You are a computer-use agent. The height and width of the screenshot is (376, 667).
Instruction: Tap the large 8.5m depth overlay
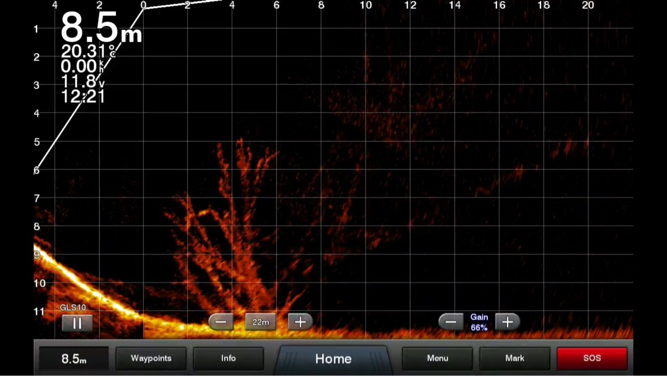101,28
